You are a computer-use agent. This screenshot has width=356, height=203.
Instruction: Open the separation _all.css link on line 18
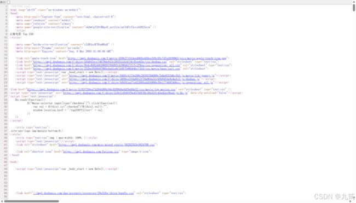coord(106,65)
